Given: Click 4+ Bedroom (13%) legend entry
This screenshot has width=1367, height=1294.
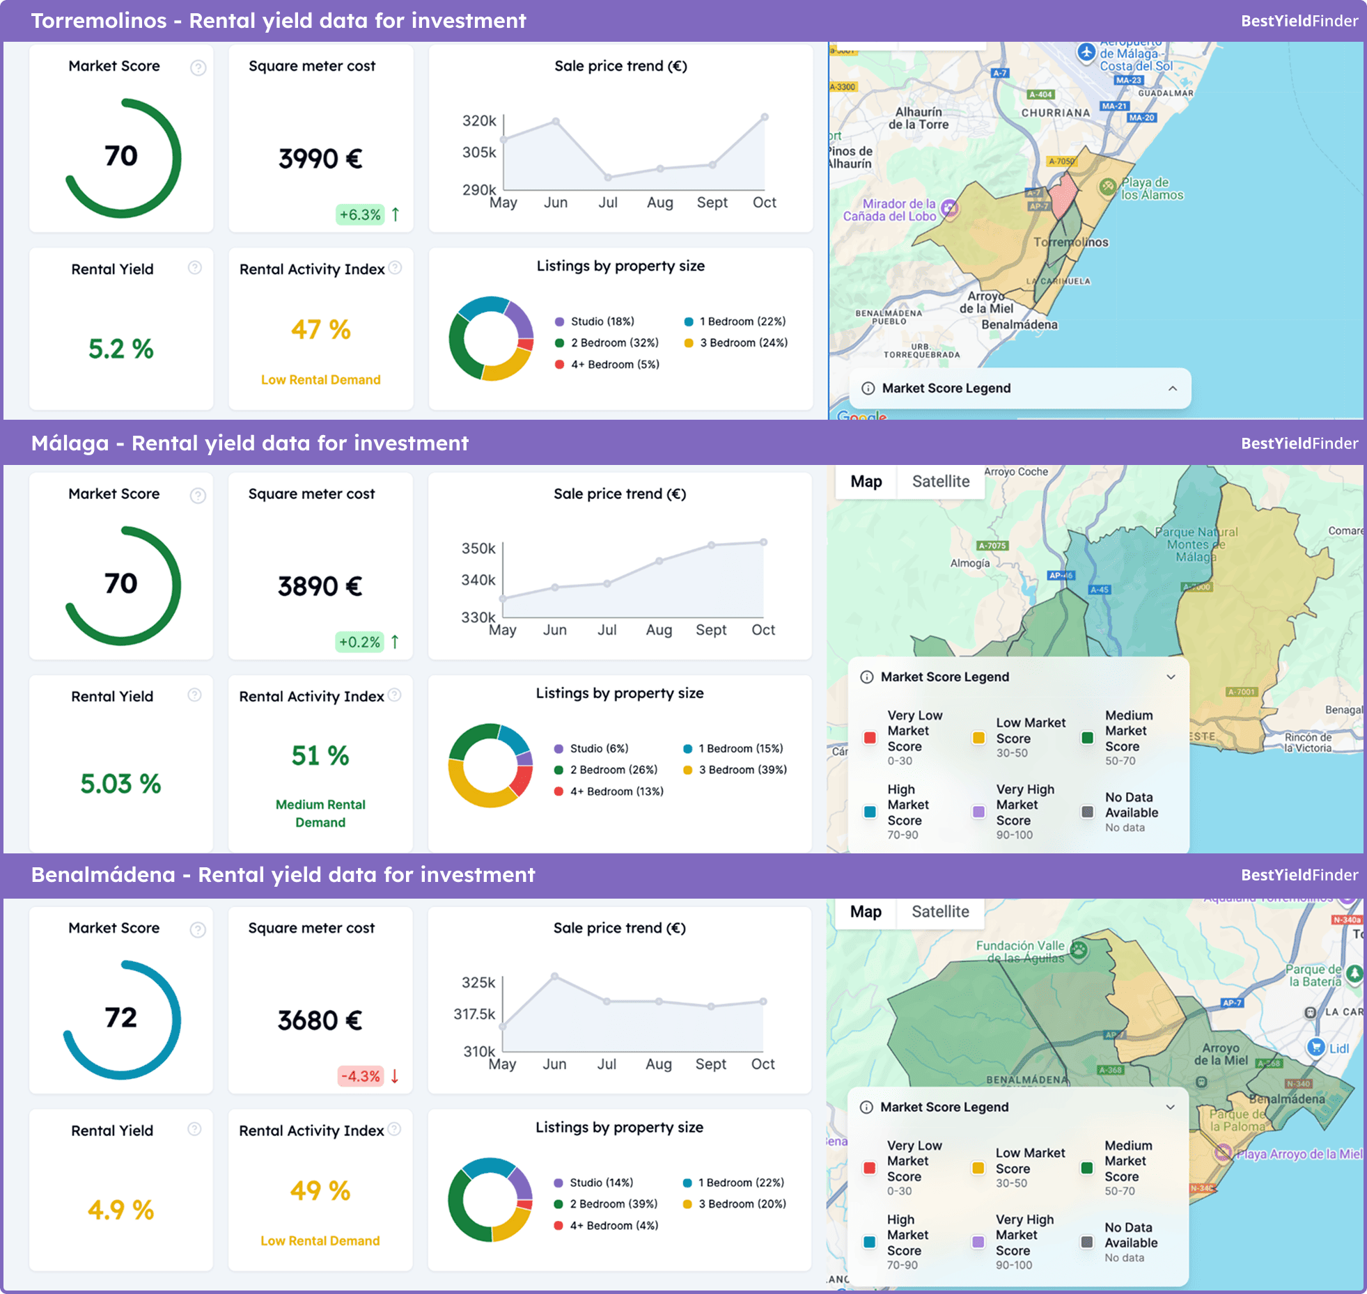Looking at the screenshot, I should pyautogui.click(x=609, y=791).
